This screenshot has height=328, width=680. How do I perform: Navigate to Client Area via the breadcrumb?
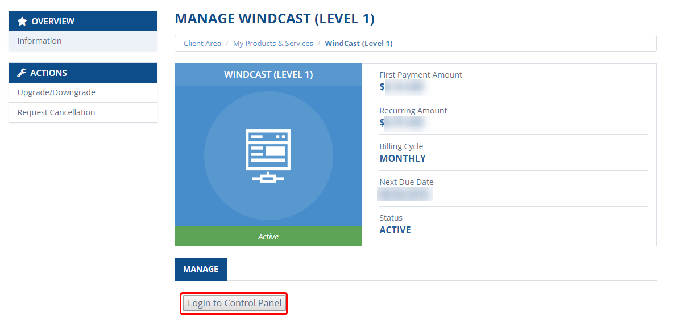pyautogui.click(x=202, y=43)
